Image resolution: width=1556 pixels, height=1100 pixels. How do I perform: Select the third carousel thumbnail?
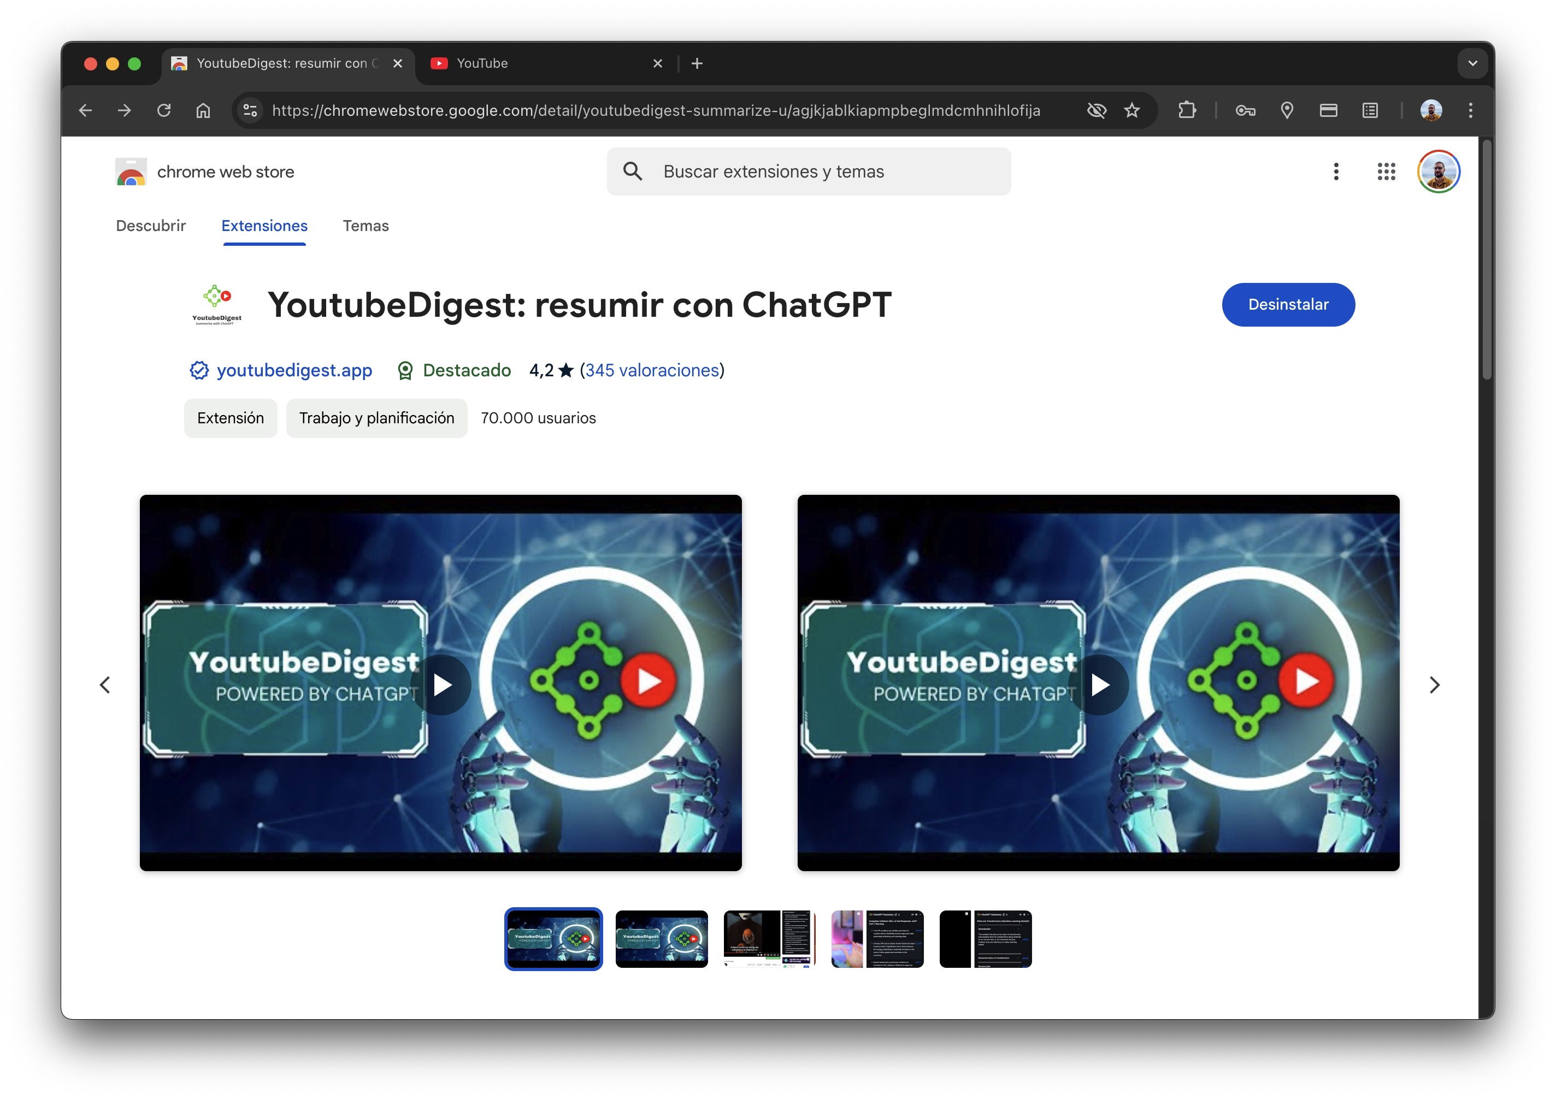pyautogui.click(x=770, y=939)
